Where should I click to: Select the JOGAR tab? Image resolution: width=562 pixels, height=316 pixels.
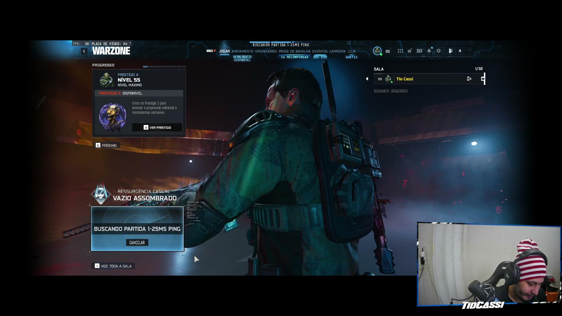point(225,51)
